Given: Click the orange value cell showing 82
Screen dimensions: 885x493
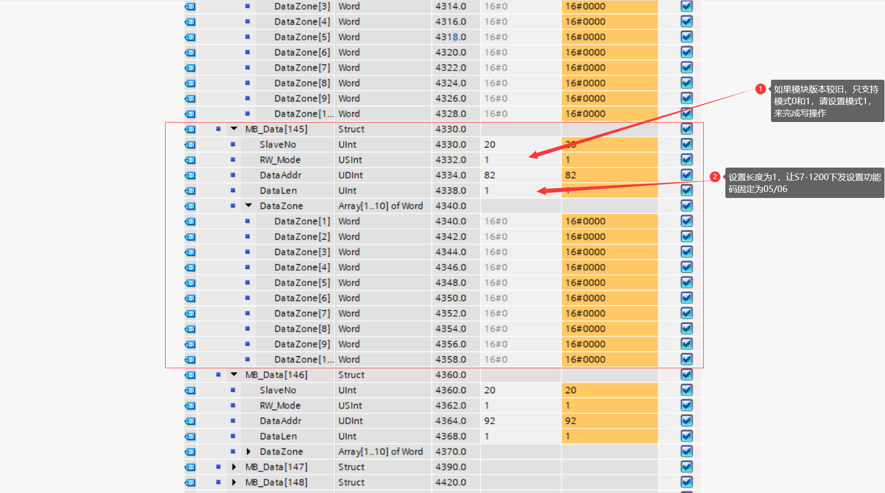Looking at the screenshot, I should (x=609, y=175).
